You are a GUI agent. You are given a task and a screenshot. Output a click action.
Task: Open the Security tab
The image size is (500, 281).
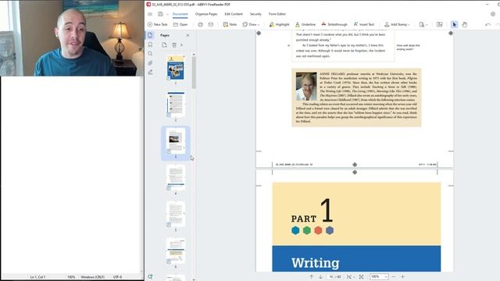click(x=255, y=14)
